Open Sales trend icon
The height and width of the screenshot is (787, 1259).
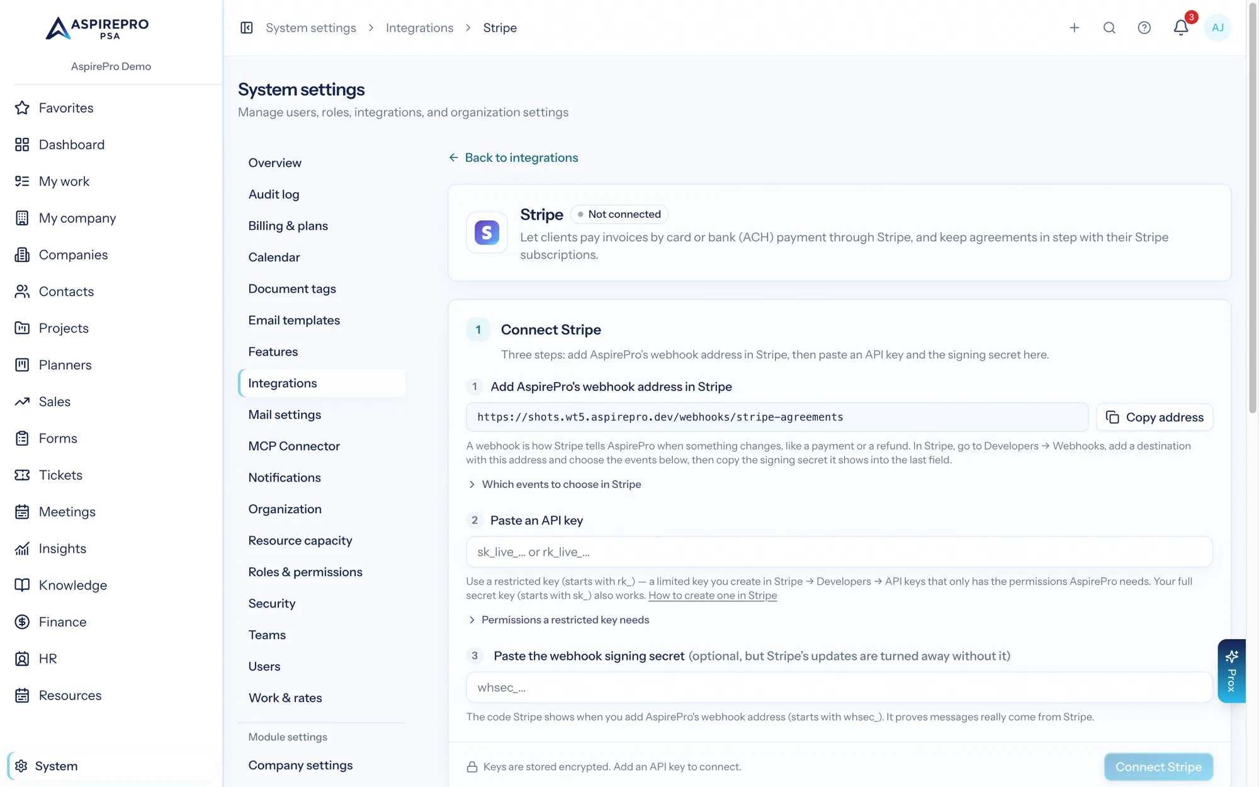(x=22, y=402)
